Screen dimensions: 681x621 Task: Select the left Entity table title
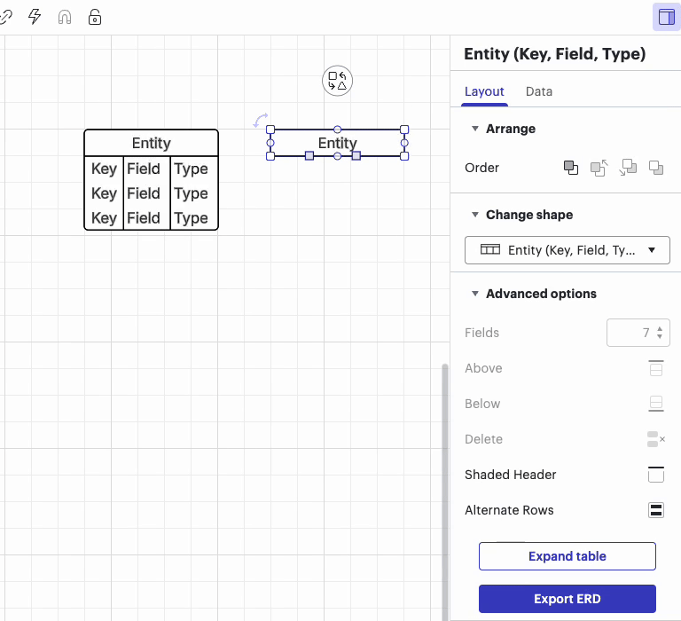(x=151, y=143)
